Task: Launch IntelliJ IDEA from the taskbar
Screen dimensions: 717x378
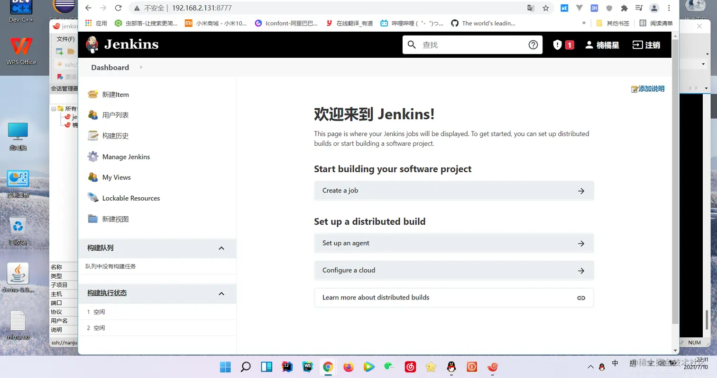Action: pos(287,367)
